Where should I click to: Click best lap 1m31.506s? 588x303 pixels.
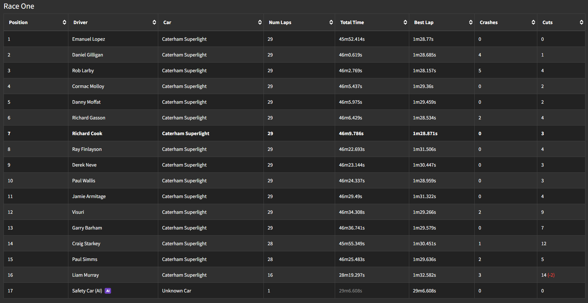click(424, 149)
